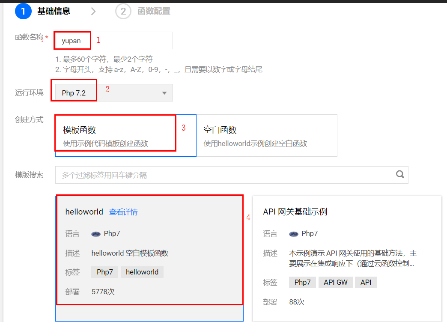Click the PHP elephant icon in API 网关 card
Image resolution: width=447 pixels, height=322 pixels.
294,234
